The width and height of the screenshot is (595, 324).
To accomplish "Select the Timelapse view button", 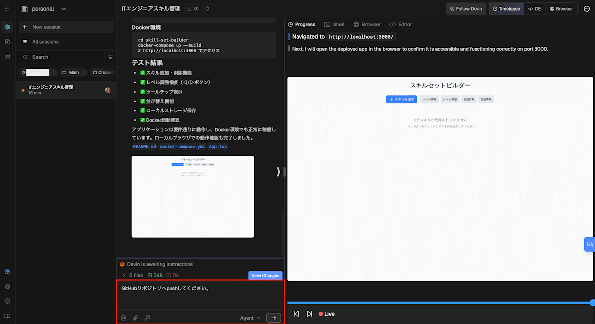I will click(x=506, y=9).
